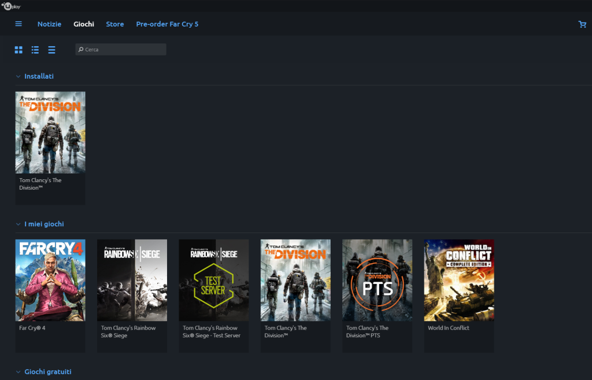This screenshot has width=592, height=380.
Task: Click the Installati section heading
Action: coord(39,76)
